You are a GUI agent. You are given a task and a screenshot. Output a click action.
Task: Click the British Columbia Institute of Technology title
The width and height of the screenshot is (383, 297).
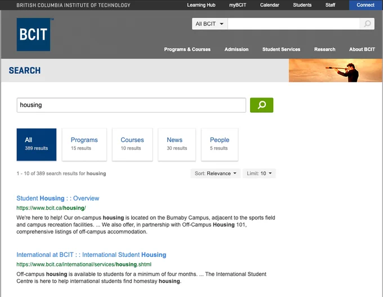tap(73, 5)
